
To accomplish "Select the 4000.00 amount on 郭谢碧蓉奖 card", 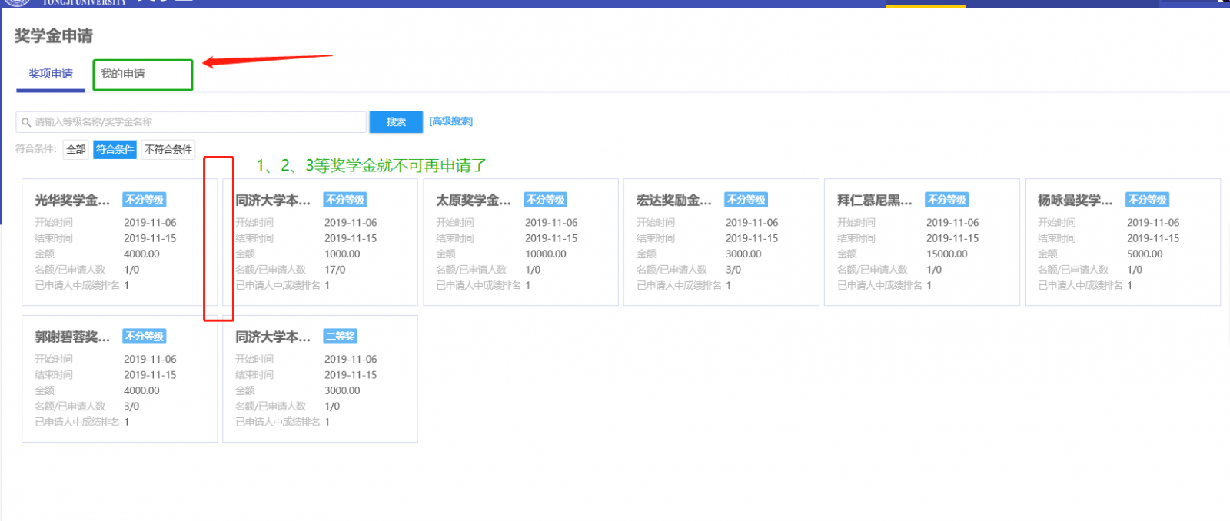I will (x=141, y=391).
